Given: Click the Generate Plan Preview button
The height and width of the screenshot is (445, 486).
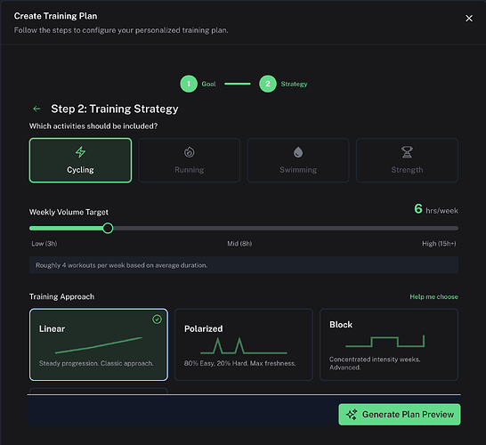Looking at the screenshot, I should 400,415.
